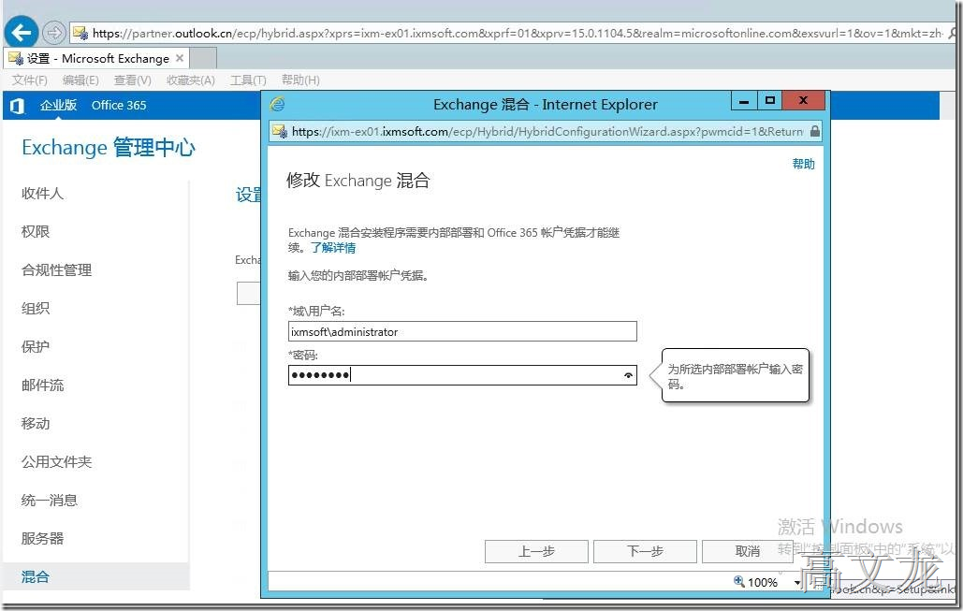Switch to the Office 365 header tab
The height and width of the screenshot is (611, 963).
coord(119,105)
